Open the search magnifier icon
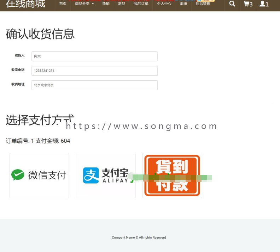The width and height of the screenshot is (280, 252). pyautogui.click(x=232, y=4)
